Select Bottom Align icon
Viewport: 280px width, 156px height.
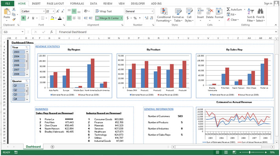pyautogui.click(x=79, y=11)
